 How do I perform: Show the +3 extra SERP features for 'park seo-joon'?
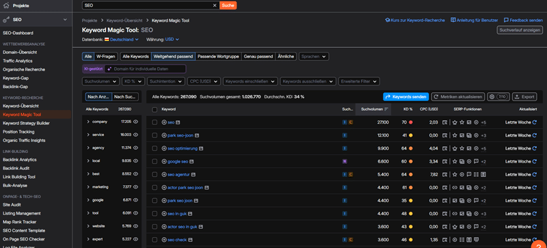(483, 135)
